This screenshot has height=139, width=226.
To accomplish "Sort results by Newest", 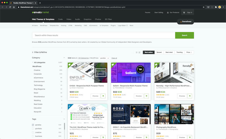I will (159, 52).
